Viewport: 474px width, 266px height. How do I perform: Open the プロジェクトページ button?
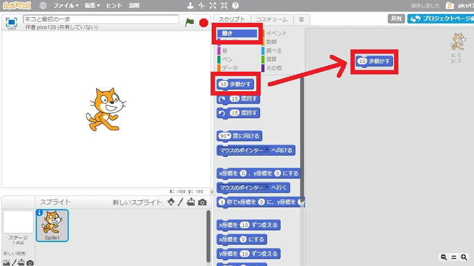point(440,18)
